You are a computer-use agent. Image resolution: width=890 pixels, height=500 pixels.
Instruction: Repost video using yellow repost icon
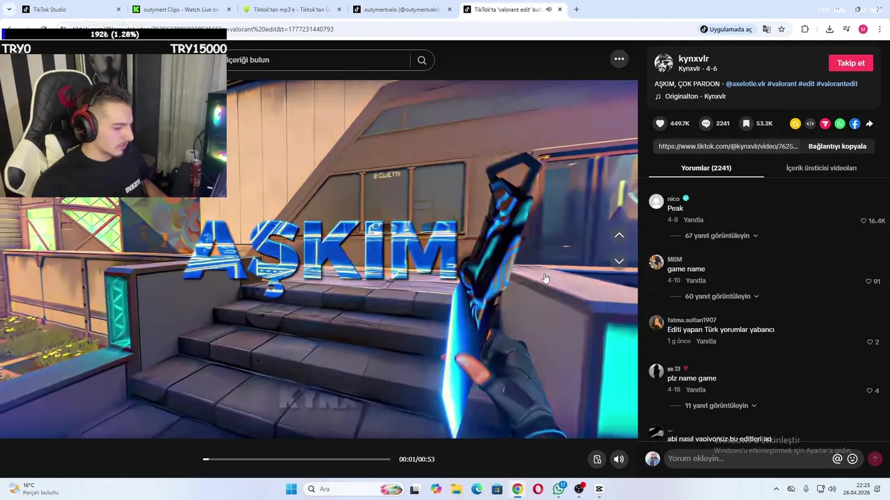pos(795,124)
